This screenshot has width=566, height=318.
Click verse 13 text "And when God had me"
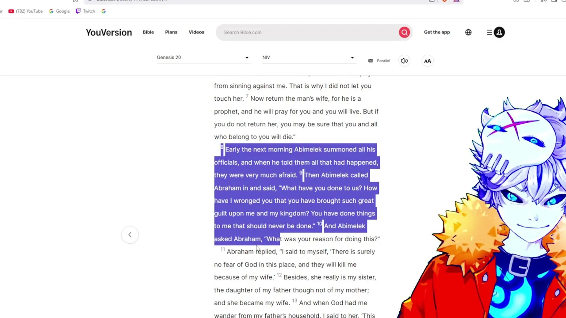(x=333, y=303)
